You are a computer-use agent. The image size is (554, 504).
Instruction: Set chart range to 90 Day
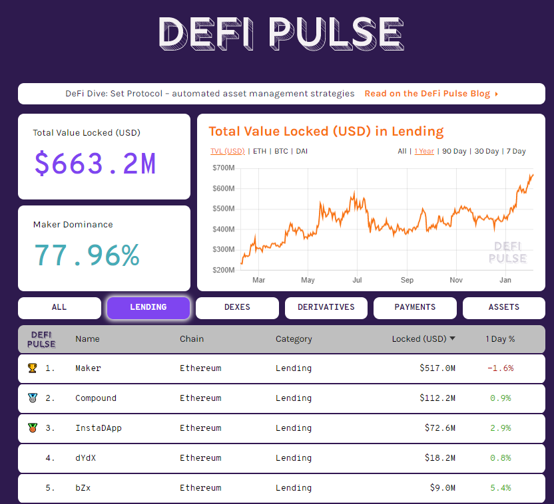[454, 152]
